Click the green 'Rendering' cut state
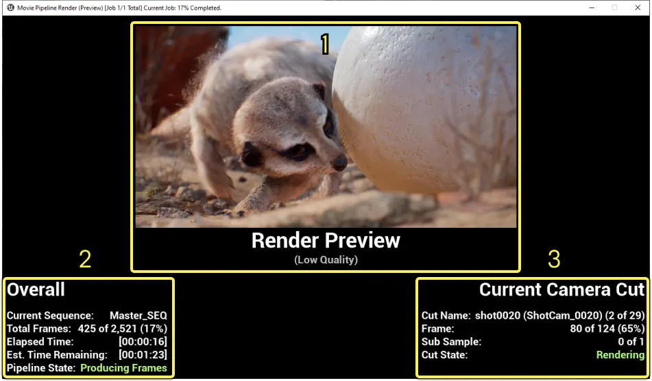The height and width of the screenshot is (381, 652). click(x=620, y=355)
